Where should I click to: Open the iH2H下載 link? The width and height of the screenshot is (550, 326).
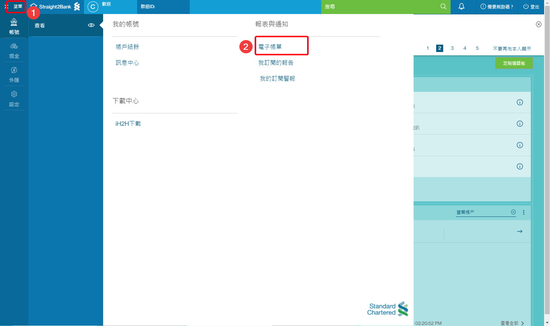point(128,124)
